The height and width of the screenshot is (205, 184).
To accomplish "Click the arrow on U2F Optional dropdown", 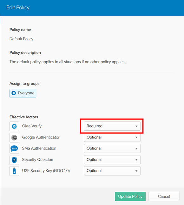I will [x=136, y=171].
